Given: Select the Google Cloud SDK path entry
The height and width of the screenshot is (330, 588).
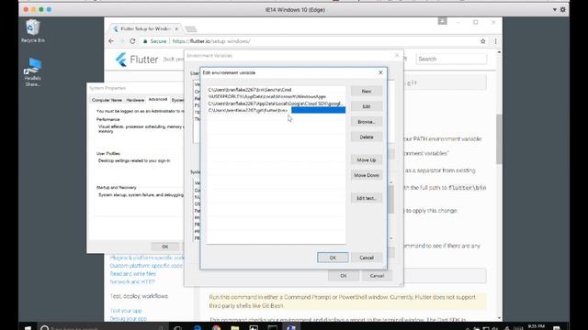Looking at the screenshot, I should click(277, 104).
